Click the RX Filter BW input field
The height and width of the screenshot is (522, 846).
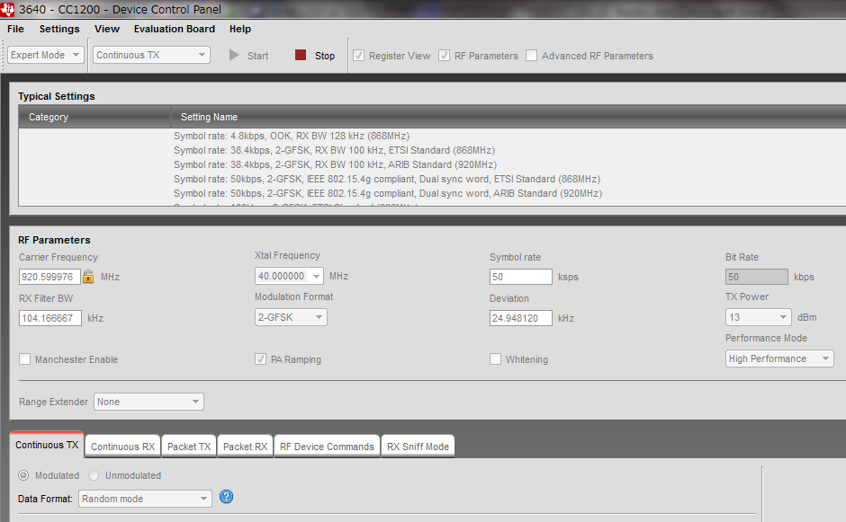(x=50, y=318)
